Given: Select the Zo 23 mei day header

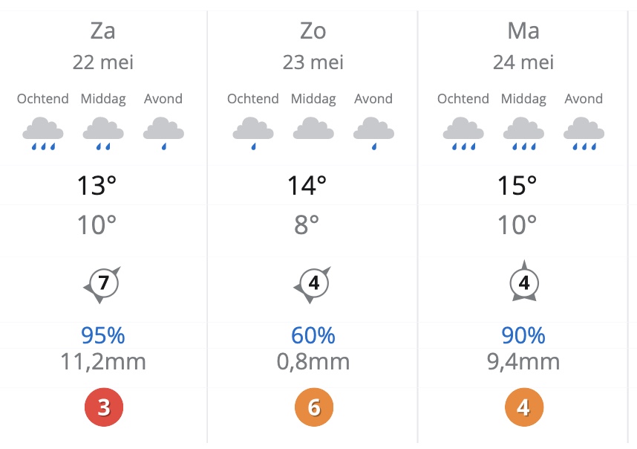Looking at the screenshot, I should 313,45.
